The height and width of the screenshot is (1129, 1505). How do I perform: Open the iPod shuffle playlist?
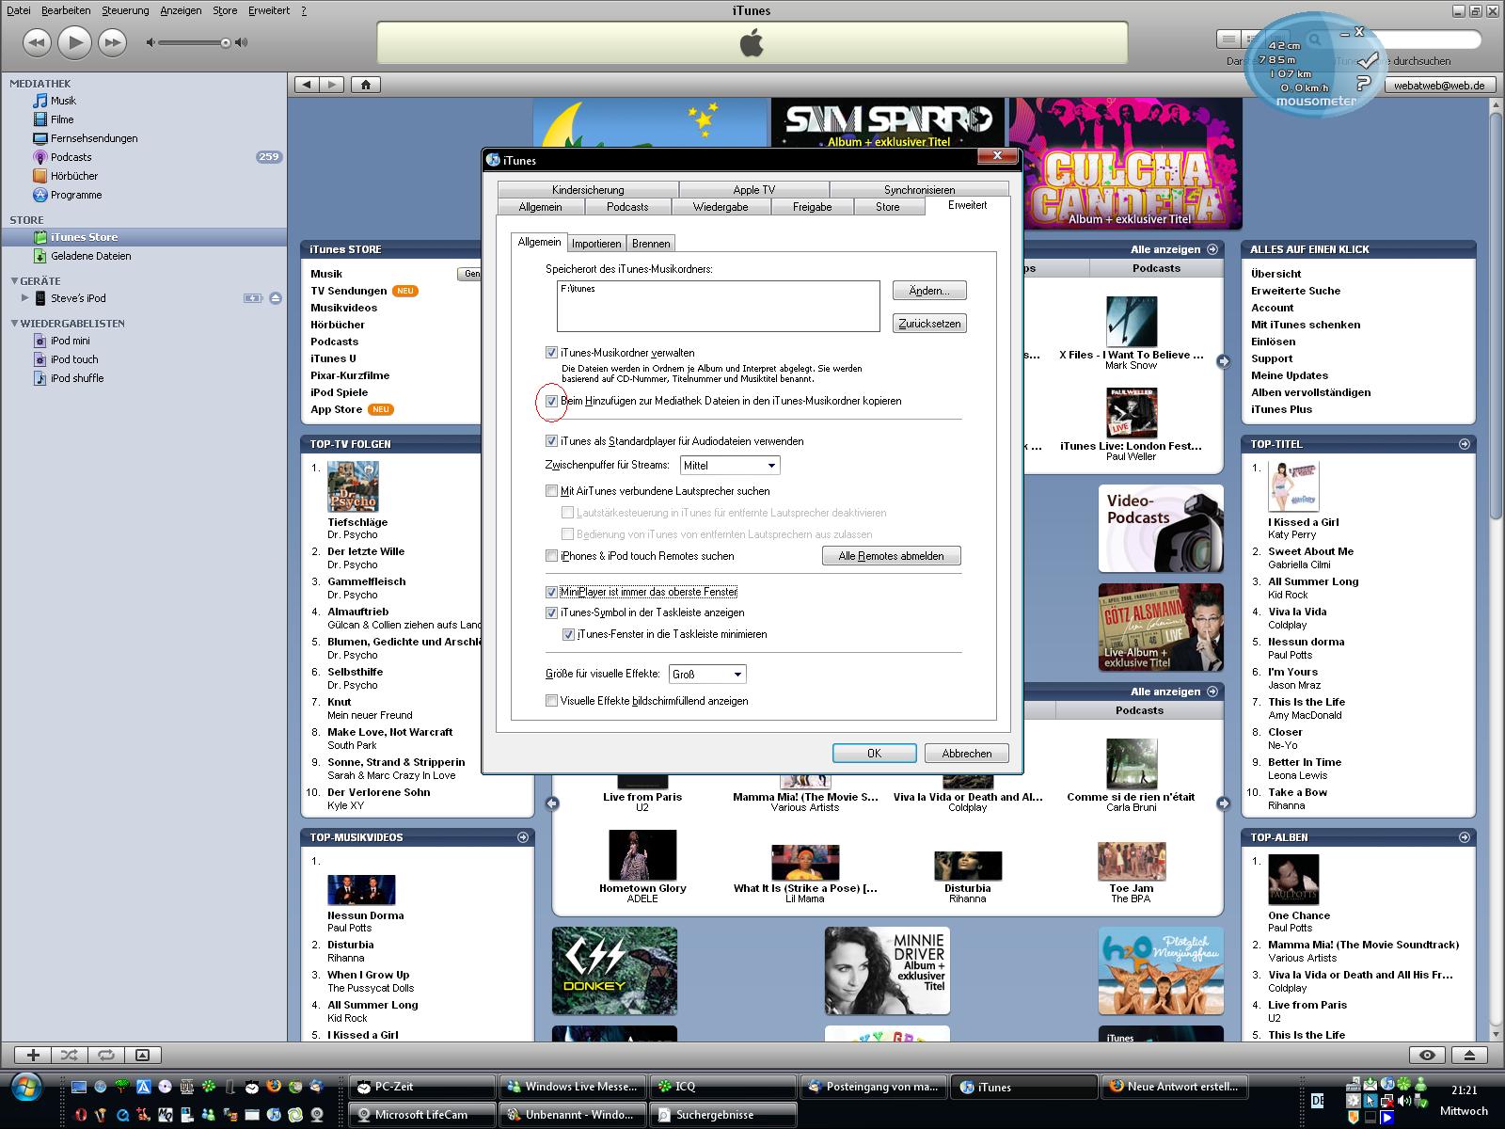77,378
